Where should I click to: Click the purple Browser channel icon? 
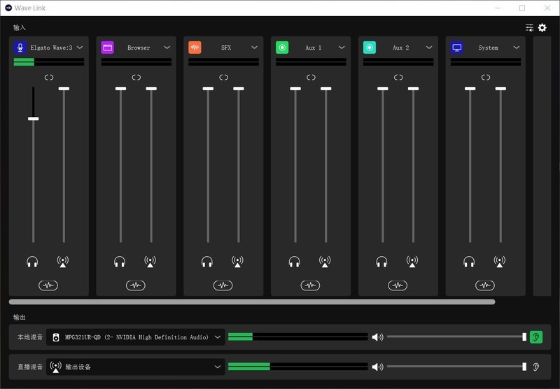107,48
